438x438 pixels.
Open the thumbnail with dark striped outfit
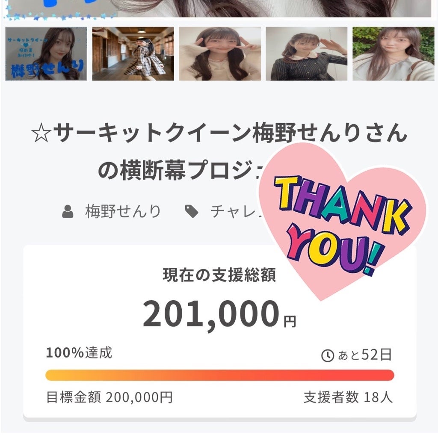[306, 54]
